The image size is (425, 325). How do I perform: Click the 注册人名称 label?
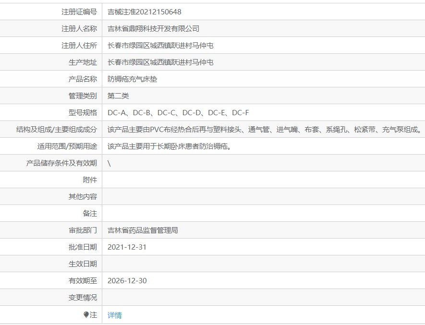click(79, 29)
